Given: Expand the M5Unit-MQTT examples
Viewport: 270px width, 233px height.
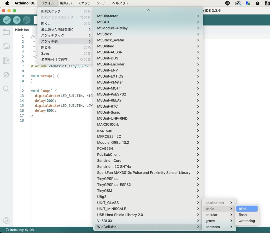Looking at the screenshot, I should pyautogui.click(x=148, y=88).
